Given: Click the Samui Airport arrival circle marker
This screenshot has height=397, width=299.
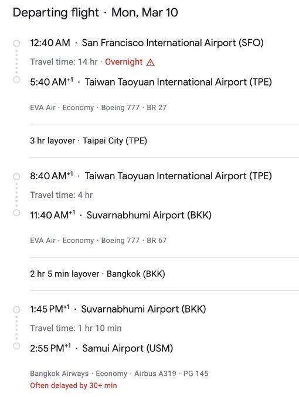Looking at the screenshot, I should (x=16, y=346).
